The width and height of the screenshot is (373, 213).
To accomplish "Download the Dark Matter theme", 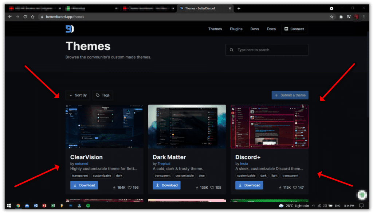I will click(166, 185).
